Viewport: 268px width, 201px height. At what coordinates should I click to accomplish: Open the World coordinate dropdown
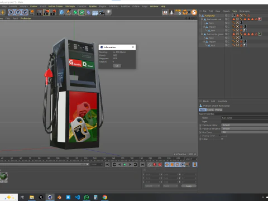tap(152, 186)
